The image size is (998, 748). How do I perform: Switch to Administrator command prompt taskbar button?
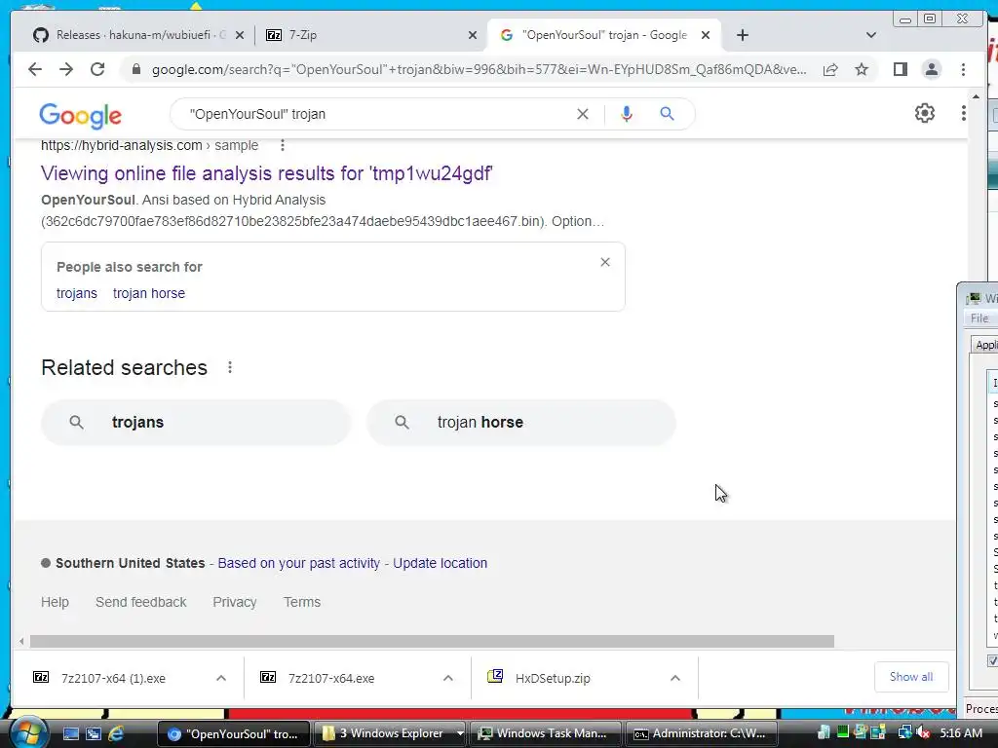[x=701, y=733]
